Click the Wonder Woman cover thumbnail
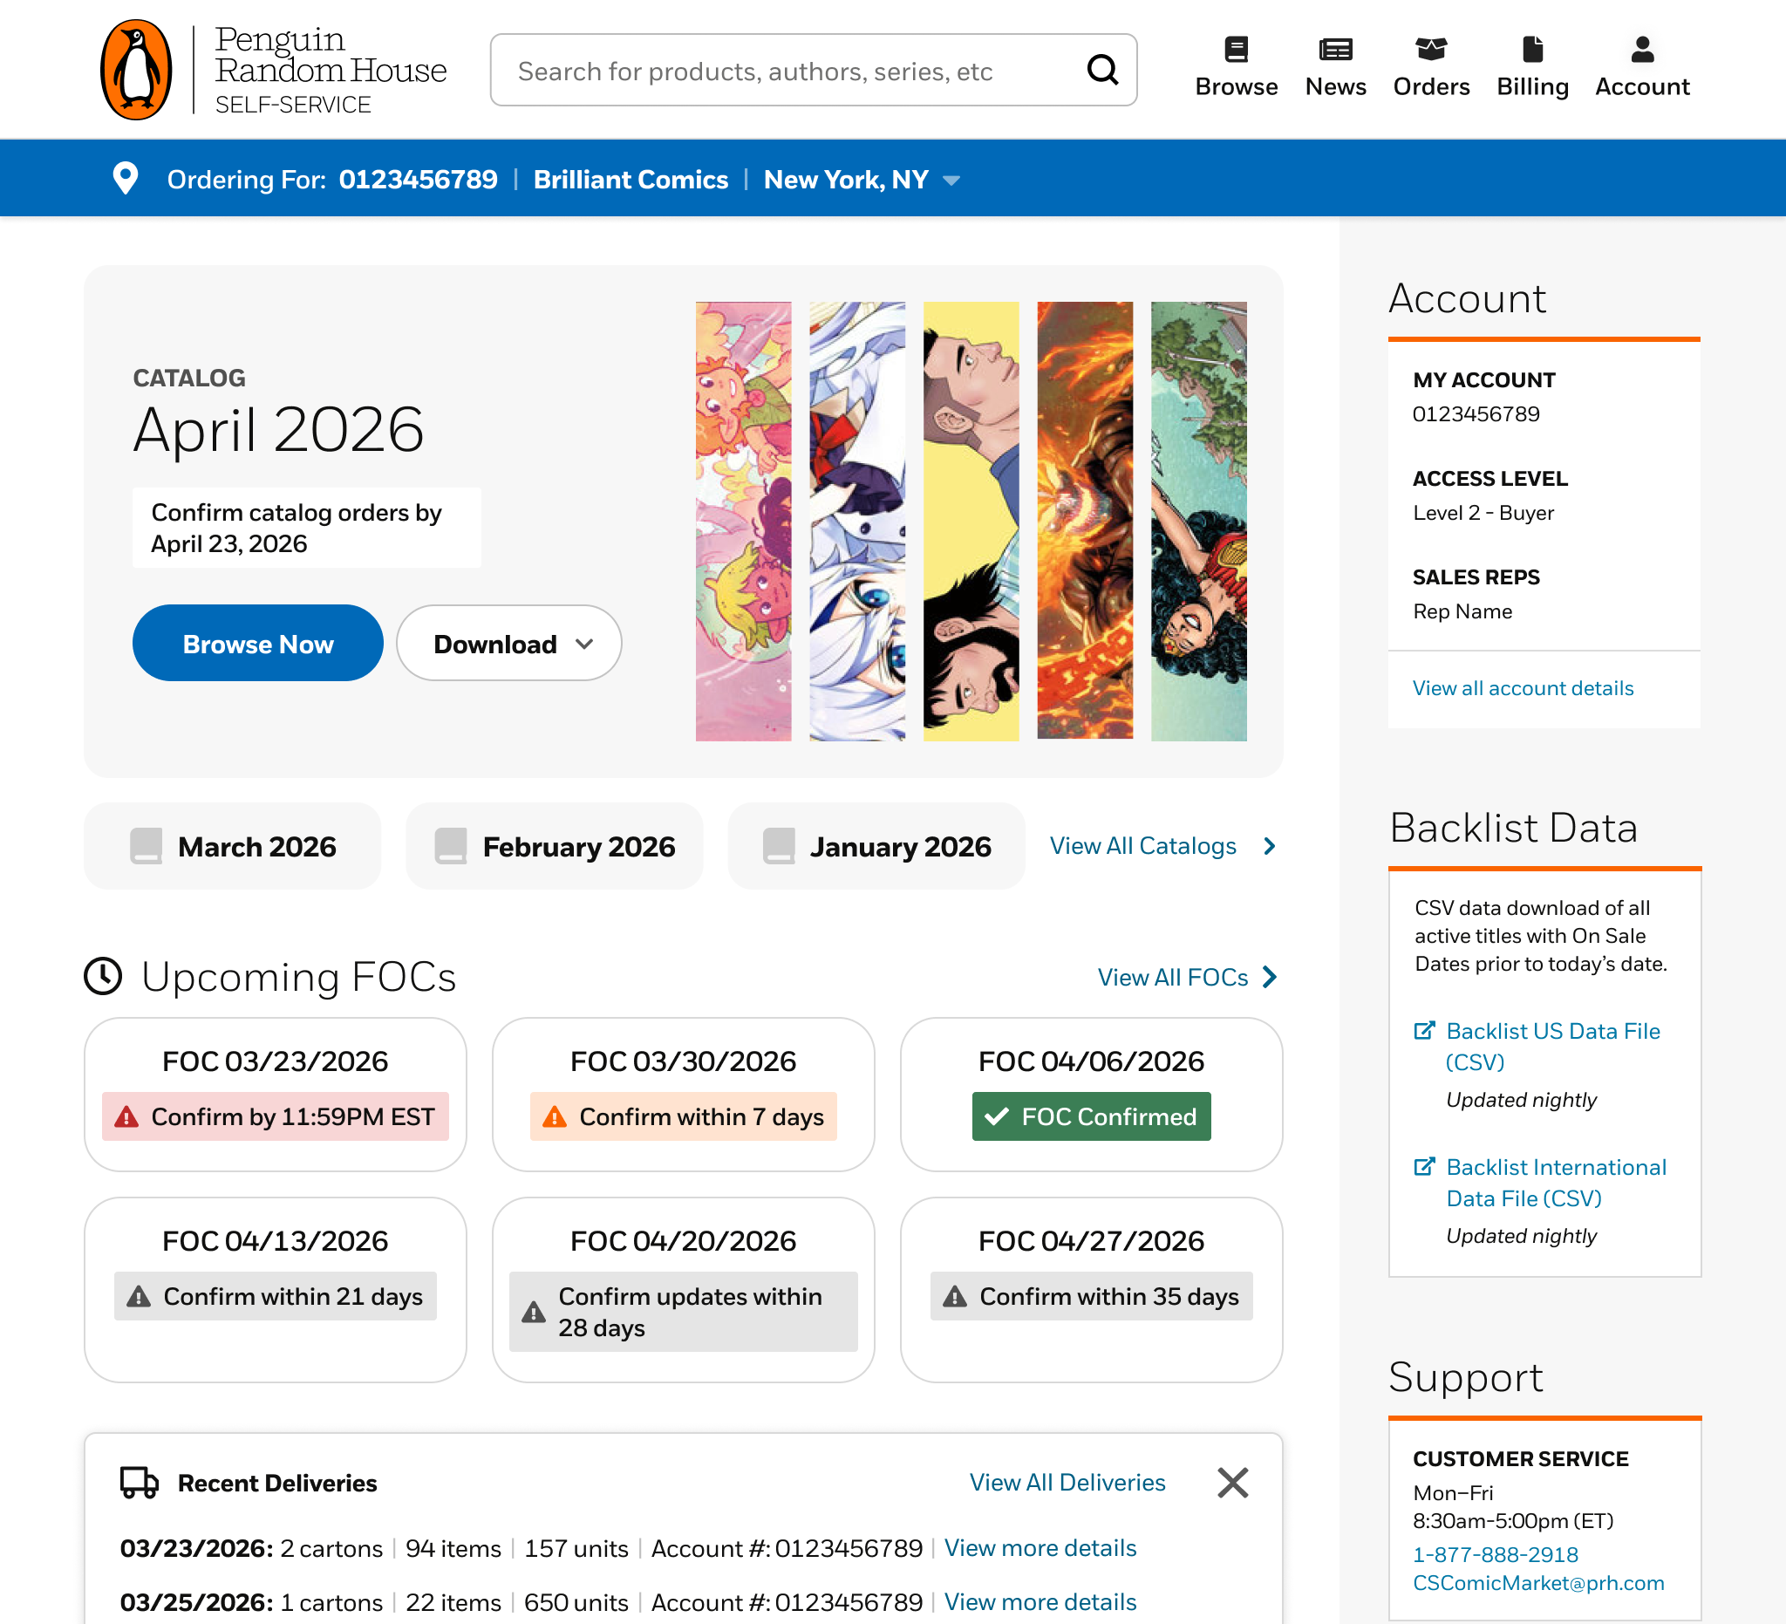 click(x=1197, y=521)
